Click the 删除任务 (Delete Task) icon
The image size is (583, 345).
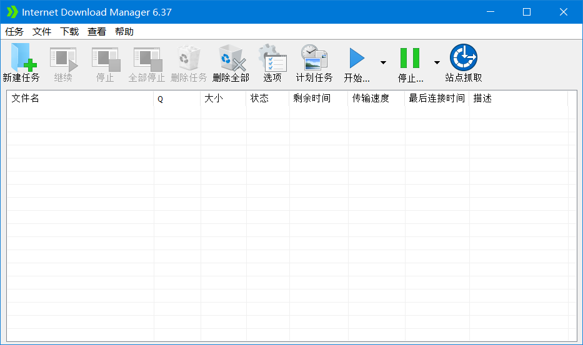(189, 57)
